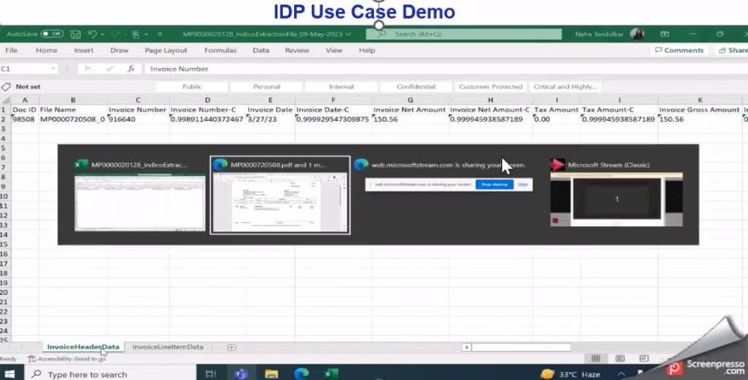Select the Invoice Net Amount header cell
The width and height of the screenshot is (748, 380).
click(x=410, y=110)
